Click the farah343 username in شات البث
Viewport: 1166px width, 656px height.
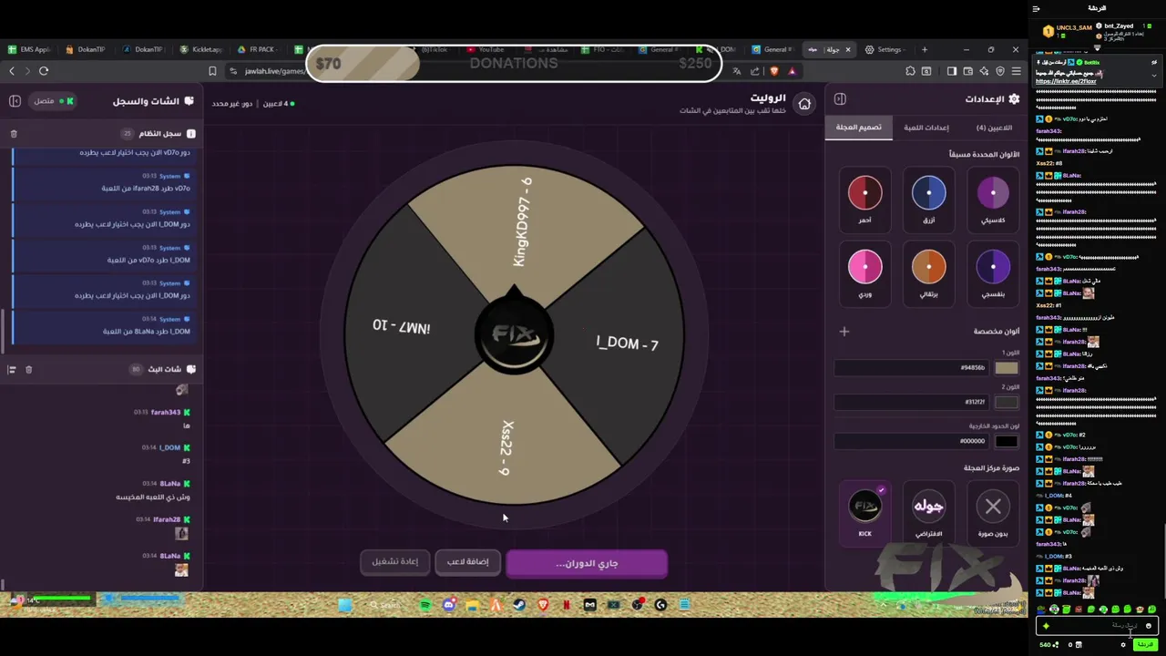pos(166,413)
